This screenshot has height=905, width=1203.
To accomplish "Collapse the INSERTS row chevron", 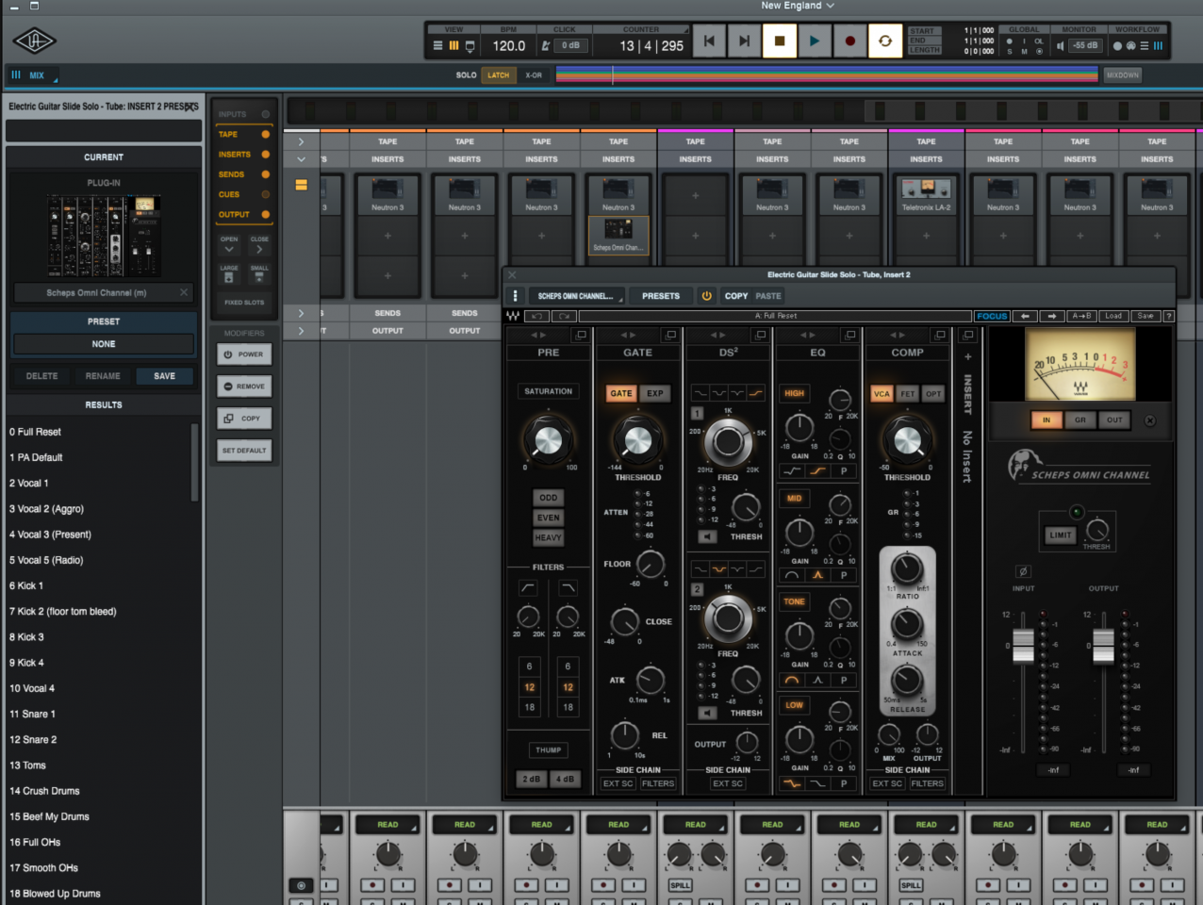I will 301,159.
